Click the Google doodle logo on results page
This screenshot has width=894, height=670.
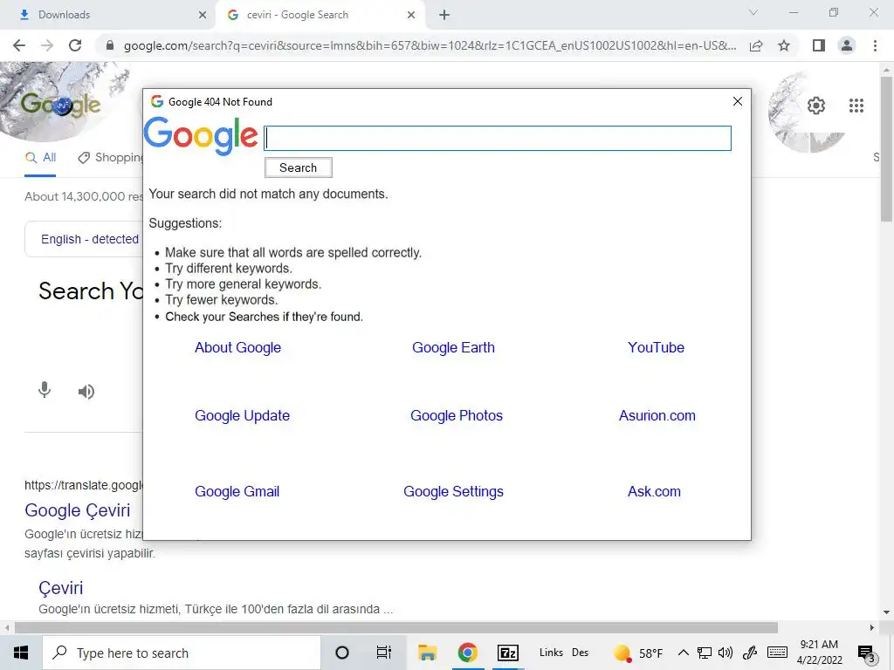61,105
